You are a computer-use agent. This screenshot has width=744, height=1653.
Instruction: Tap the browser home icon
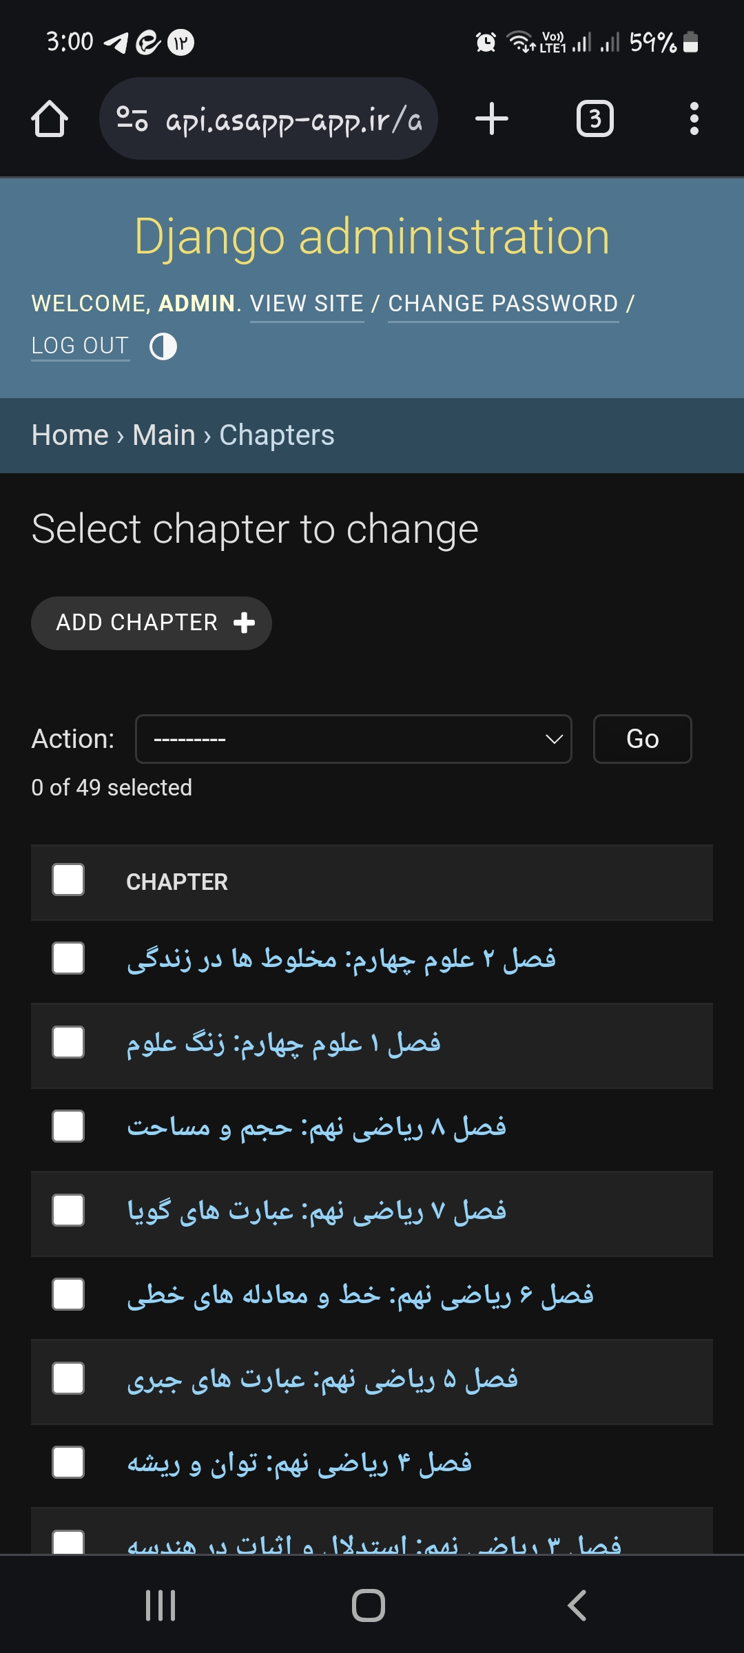pos(50,119)
